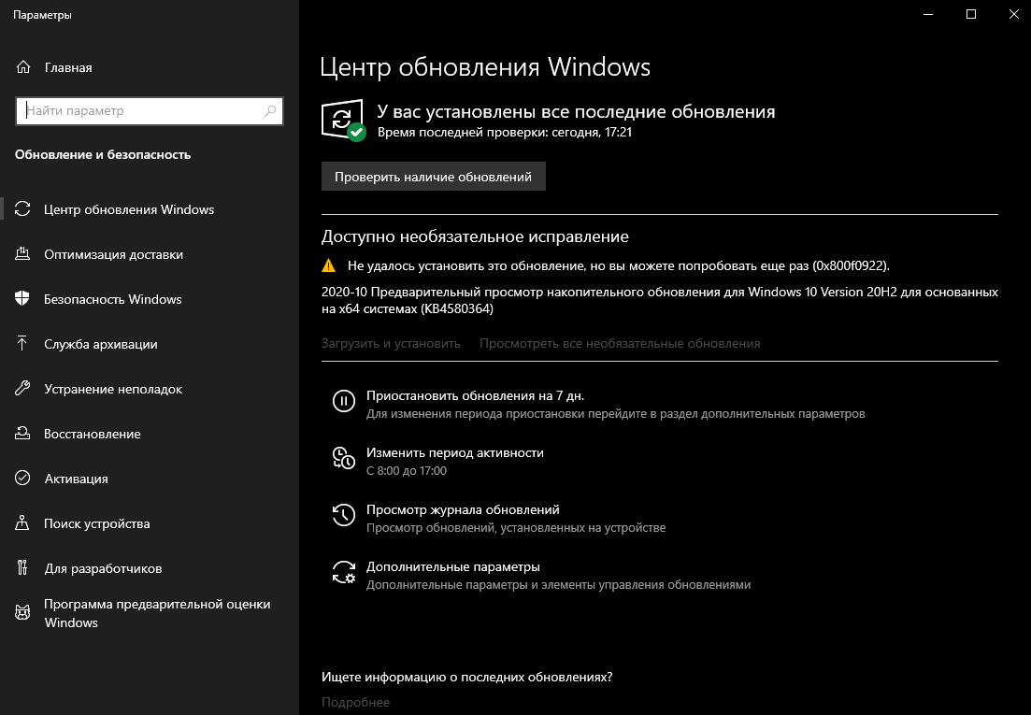
Task: Go to Служба архивации
Action: (x=101, y=344)
